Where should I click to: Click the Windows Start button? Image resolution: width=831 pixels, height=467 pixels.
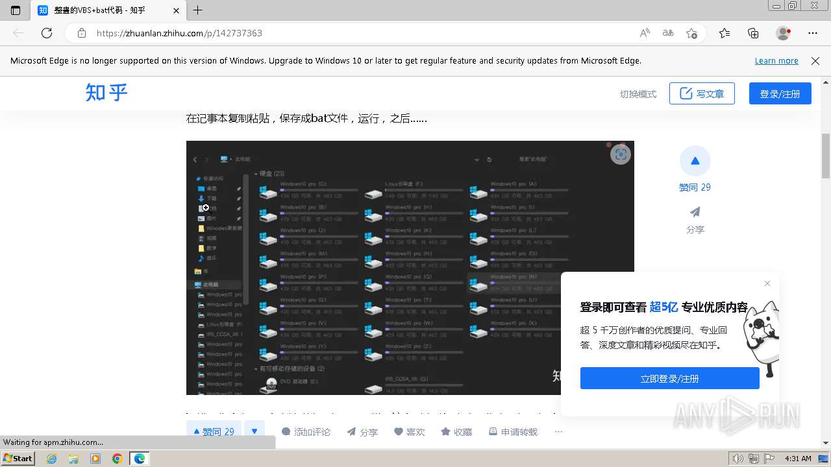18,459
